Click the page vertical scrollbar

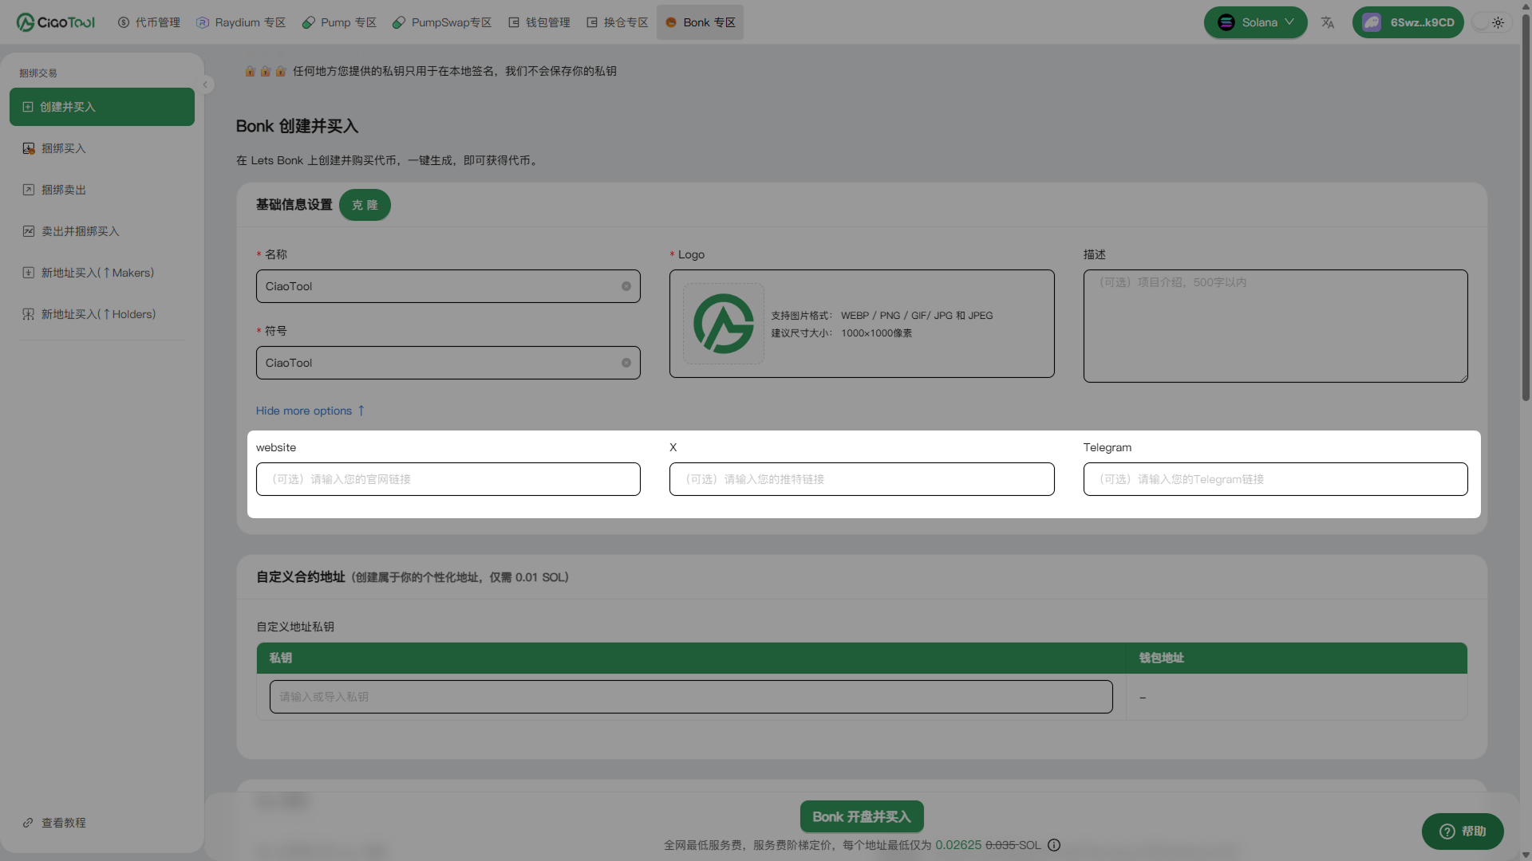[x=1526, y=207]
